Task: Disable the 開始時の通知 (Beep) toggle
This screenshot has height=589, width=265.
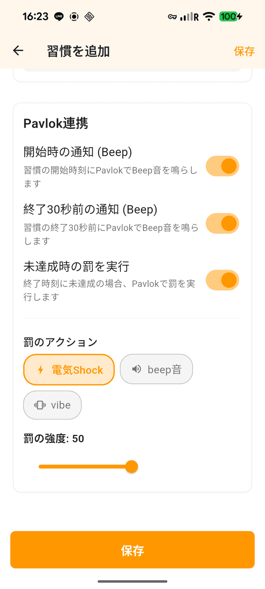Action: point(222,166)
